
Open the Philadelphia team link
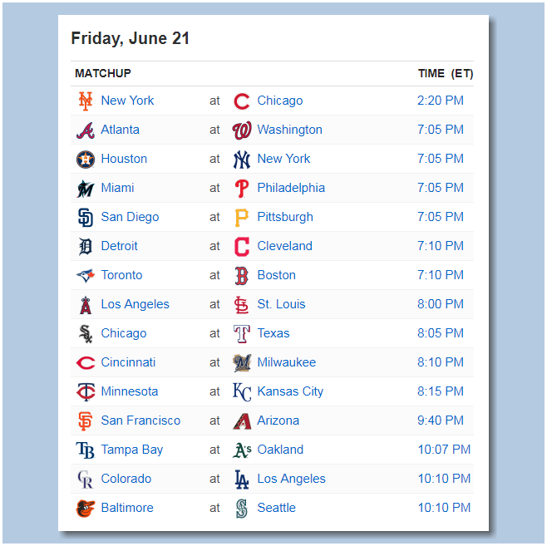coord(291,188)
